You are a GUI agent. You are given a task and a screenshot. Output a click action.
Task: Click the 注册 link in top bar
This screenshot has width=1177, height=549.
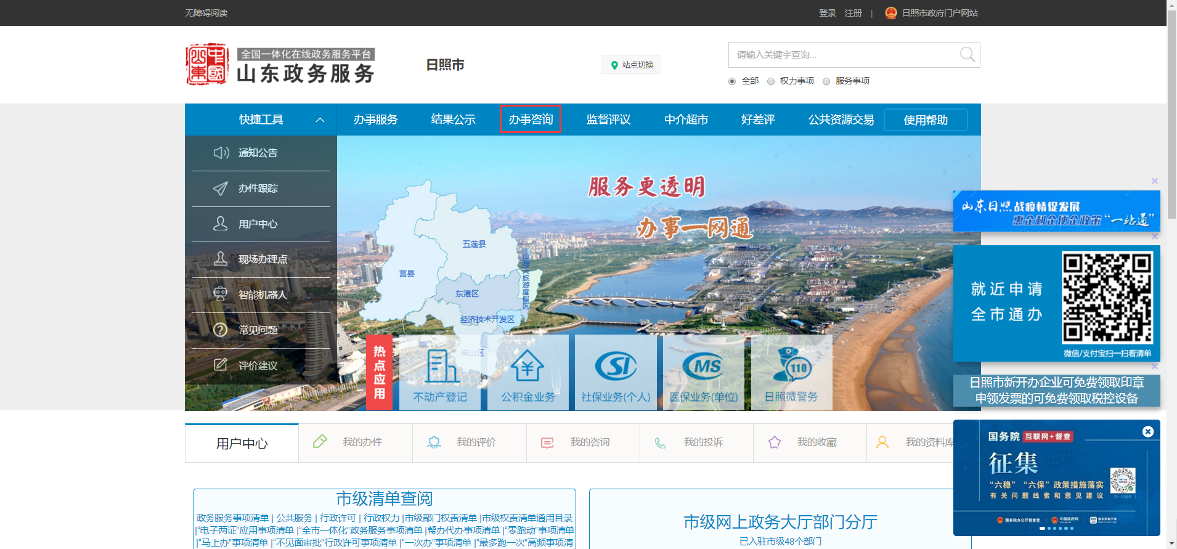coord(853,13)
